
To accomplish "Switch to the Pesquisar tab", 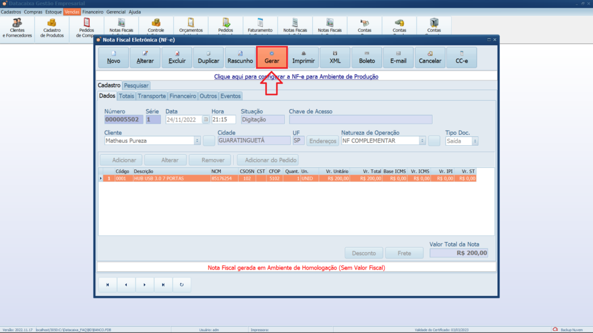I will click(x=136, y=86).
